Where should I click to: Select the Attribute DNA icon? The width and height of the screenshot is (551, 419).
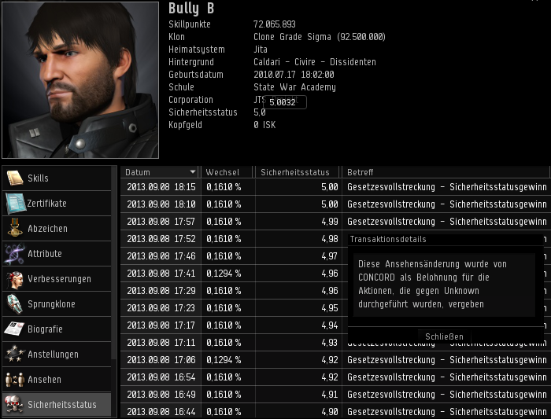click(x=15, y=253)
